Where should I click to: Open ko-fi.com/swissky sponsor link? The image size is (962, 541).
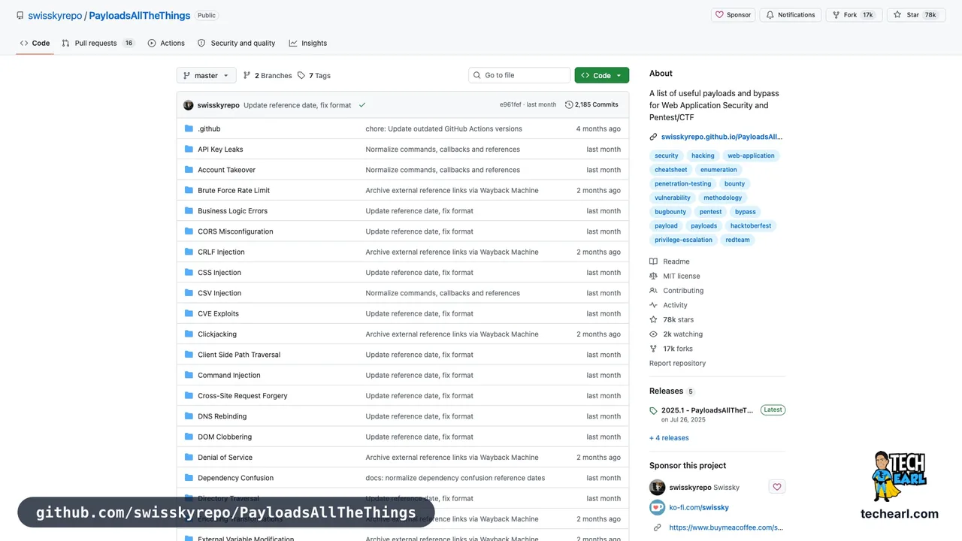point(699,507)
